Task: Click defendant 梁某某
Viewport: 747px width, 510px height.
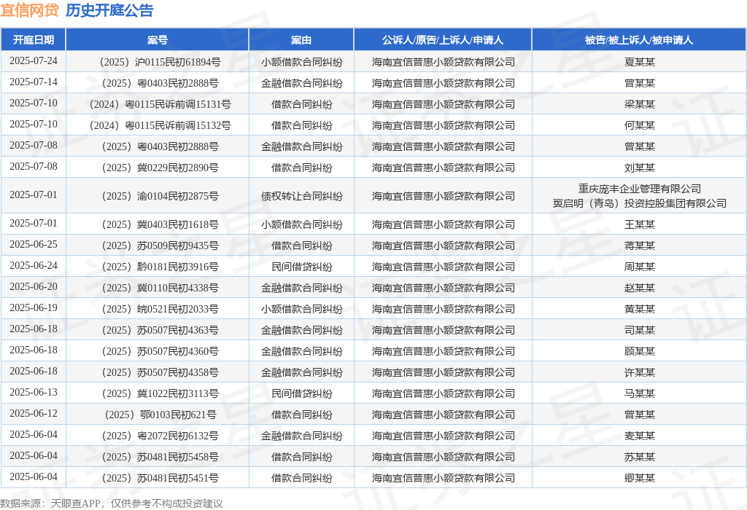Action: (x=639, y=104)
